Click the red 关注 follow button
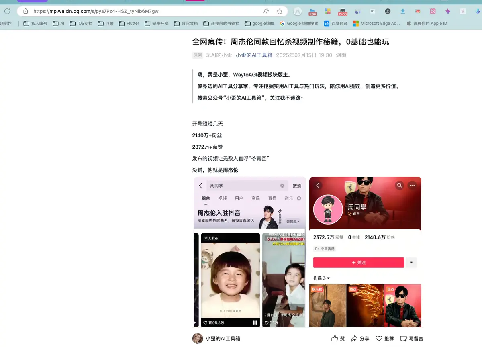Screen dimensions: 482x347 (359, 262)
